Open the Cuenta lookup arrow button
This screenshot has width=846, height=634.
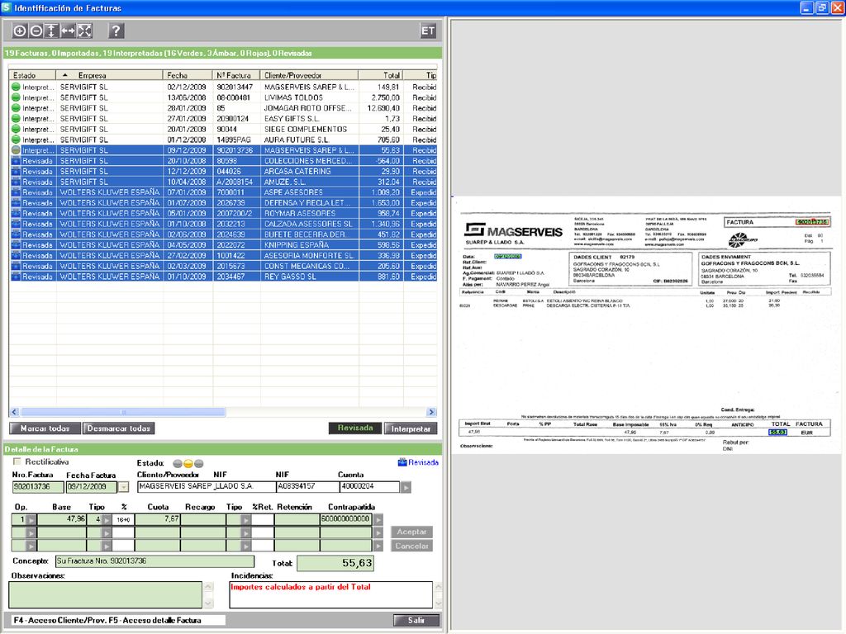[406, 487]
